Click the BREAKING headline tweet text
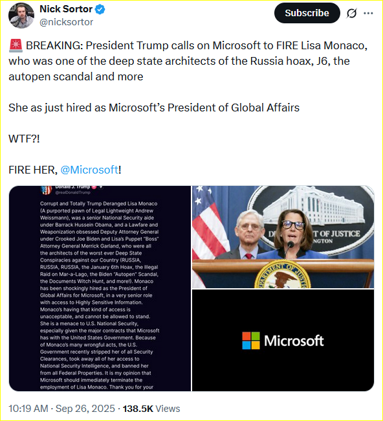Viewport: 383px width, 421px height. [x=188, y=61]
